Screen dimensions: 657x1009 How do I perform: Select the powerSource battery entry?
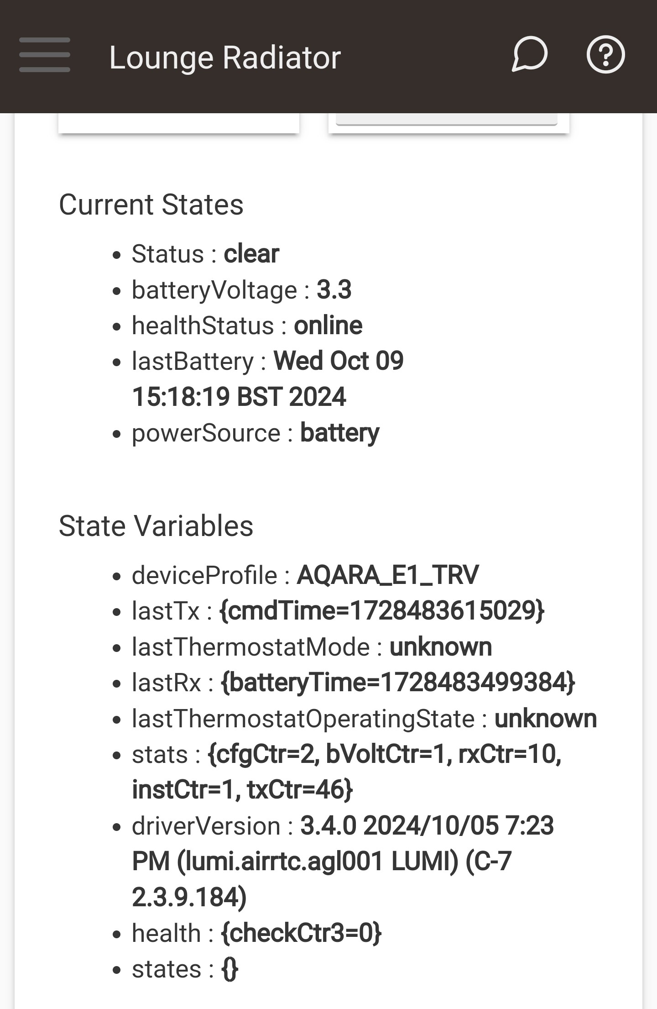(255, 433)
